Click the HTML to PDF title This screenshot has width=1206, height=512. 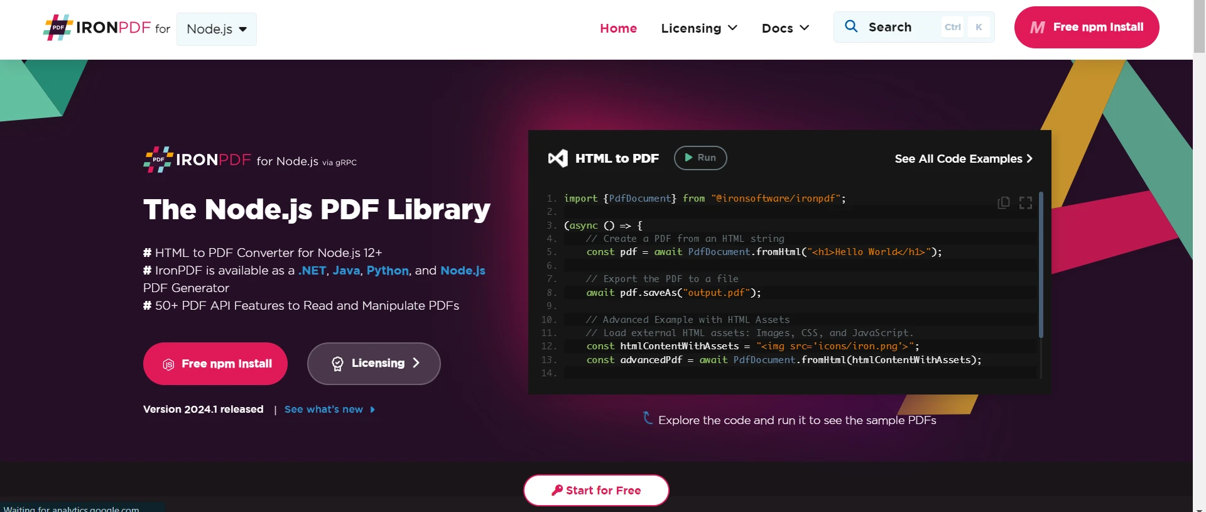617,158
